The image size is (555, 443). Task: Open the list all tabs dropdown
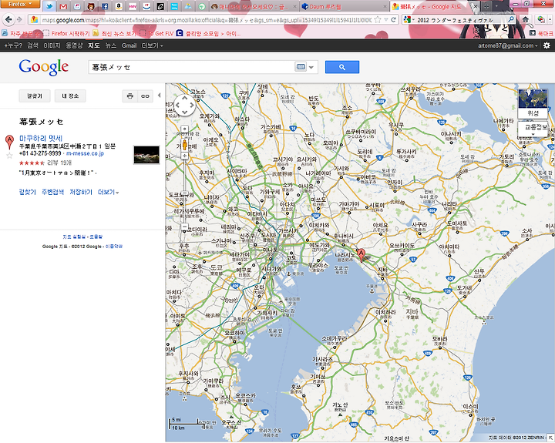coord(496,6)
